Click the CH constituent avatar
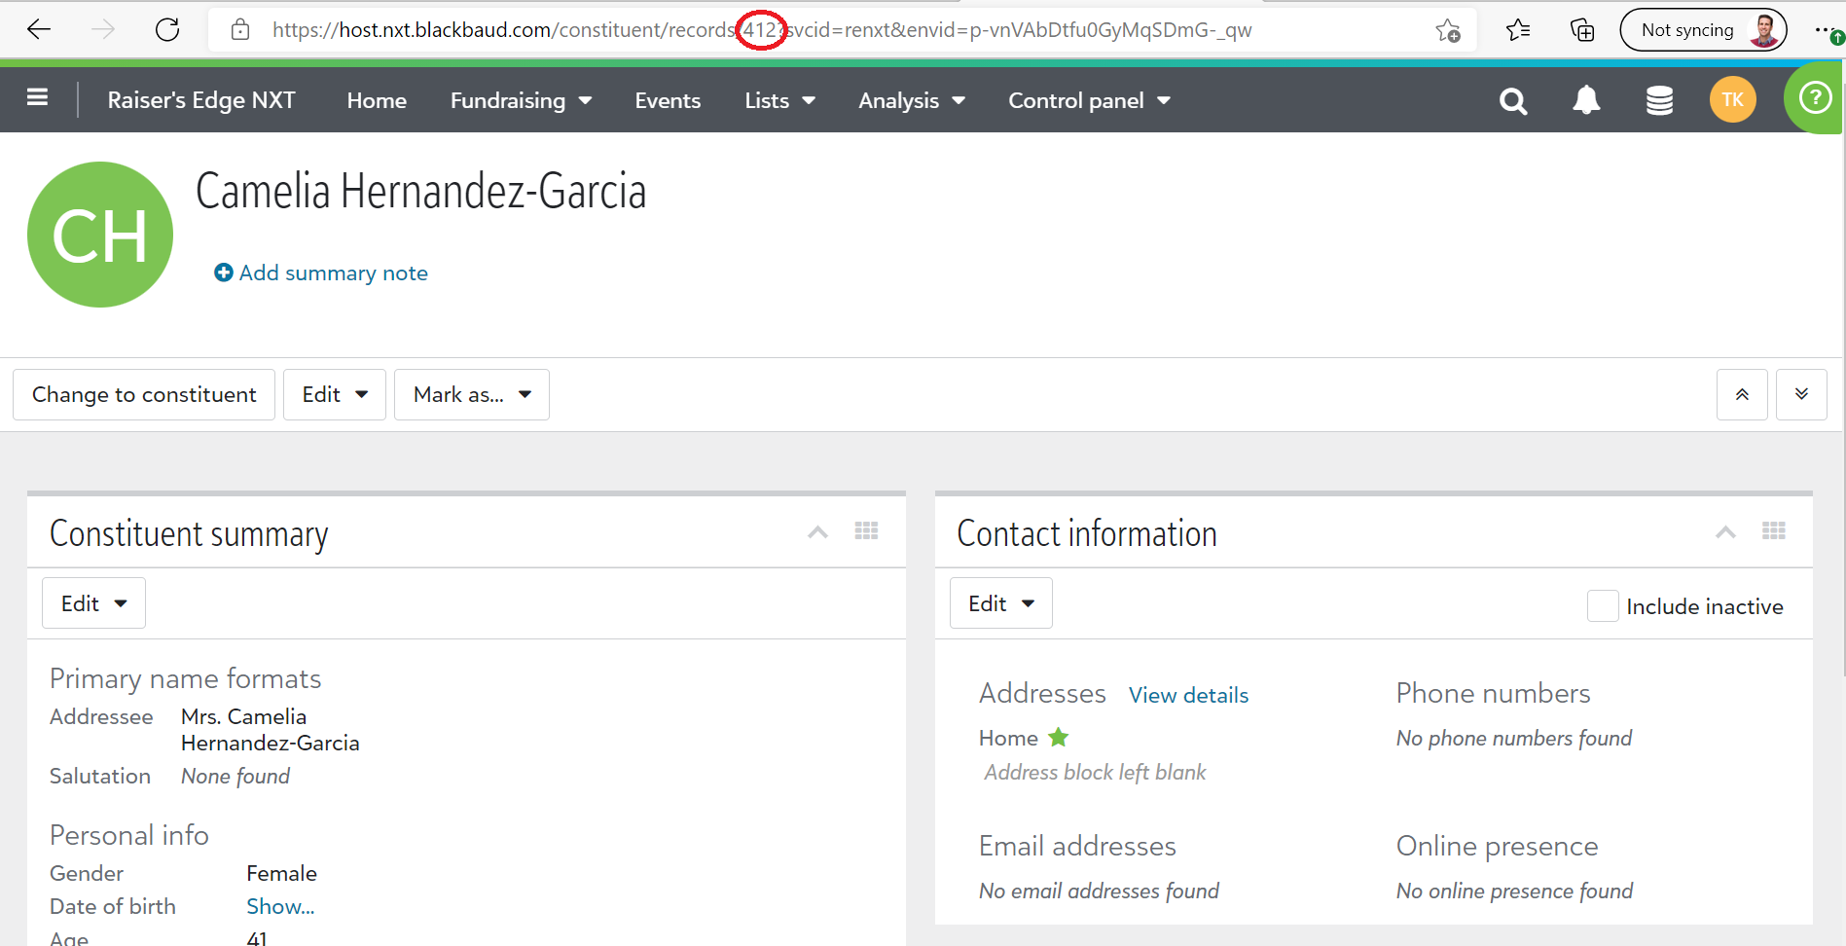Screen dimensions: 1846x946 point(100,235)
